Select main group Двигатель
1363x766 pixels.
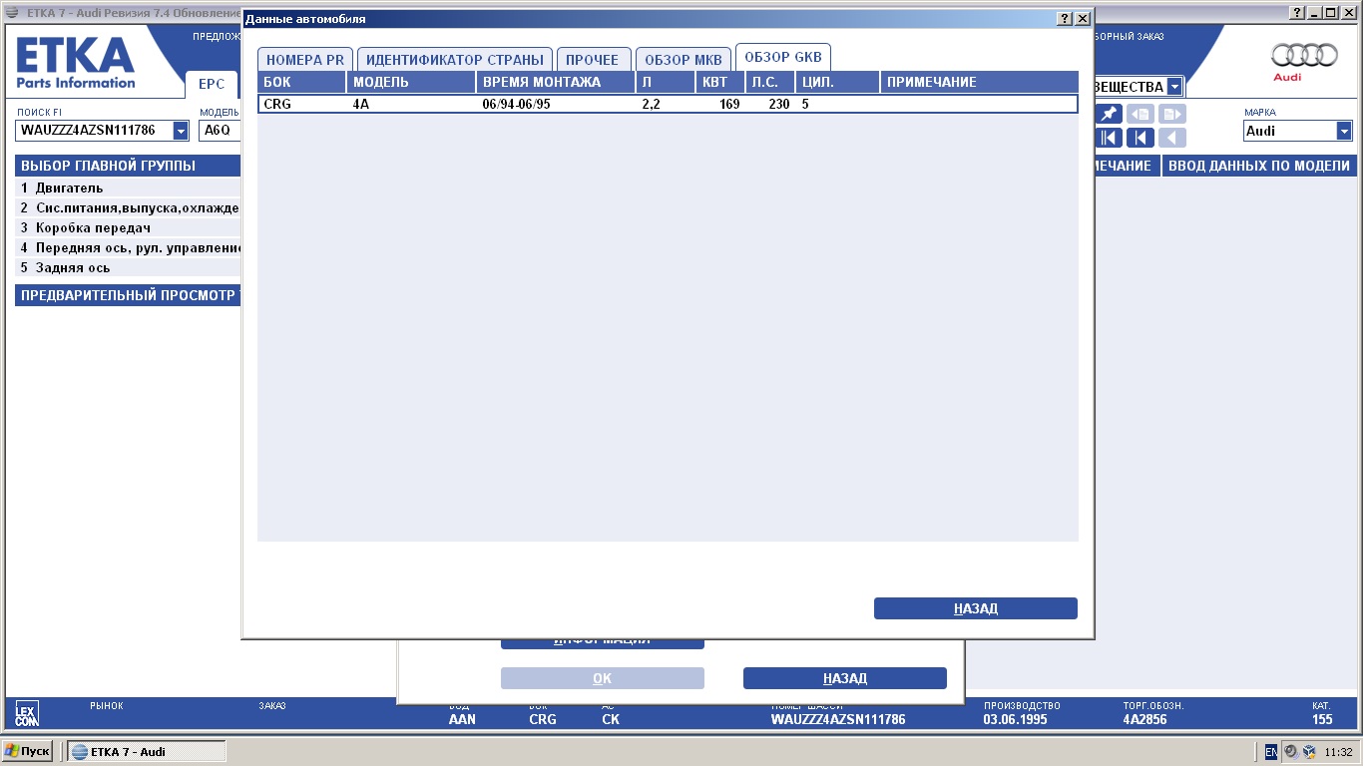[70, 188]
